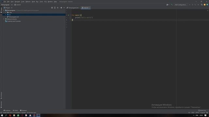
Task: Open the Windows Start menu
Action: [x=2, y=115]
